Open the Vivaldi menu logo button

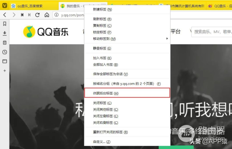pyautogui.click(x=5, y=6)
